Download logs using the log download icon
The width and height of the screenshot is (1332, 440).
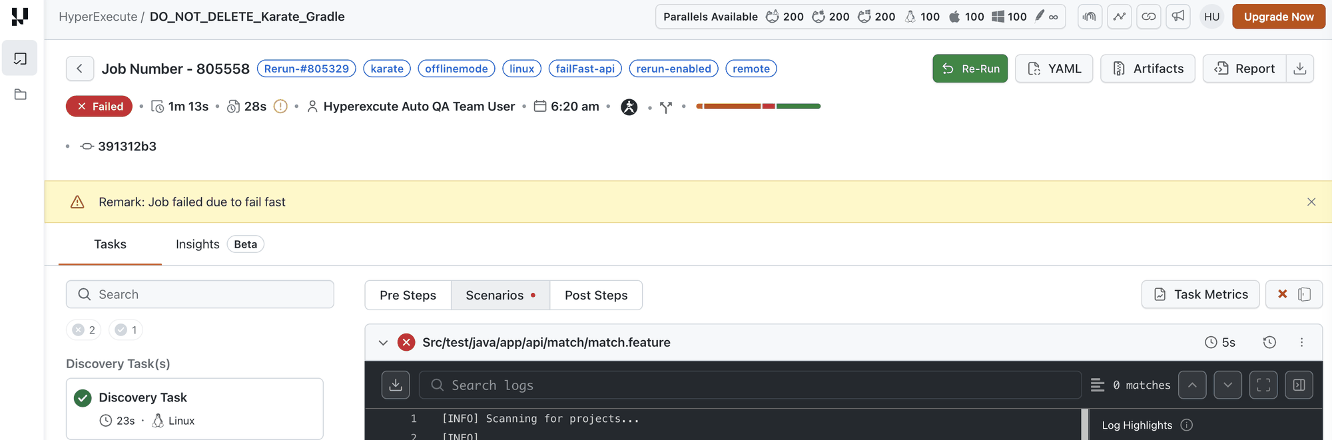pyautogui.click(x=396, y=385)
